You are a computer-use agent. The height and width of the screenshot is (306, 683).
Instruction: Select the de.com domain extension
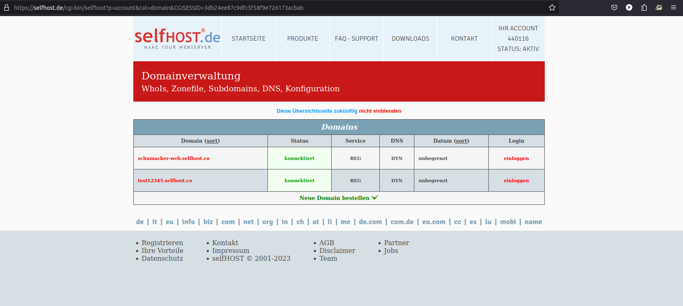pos(370,222)
